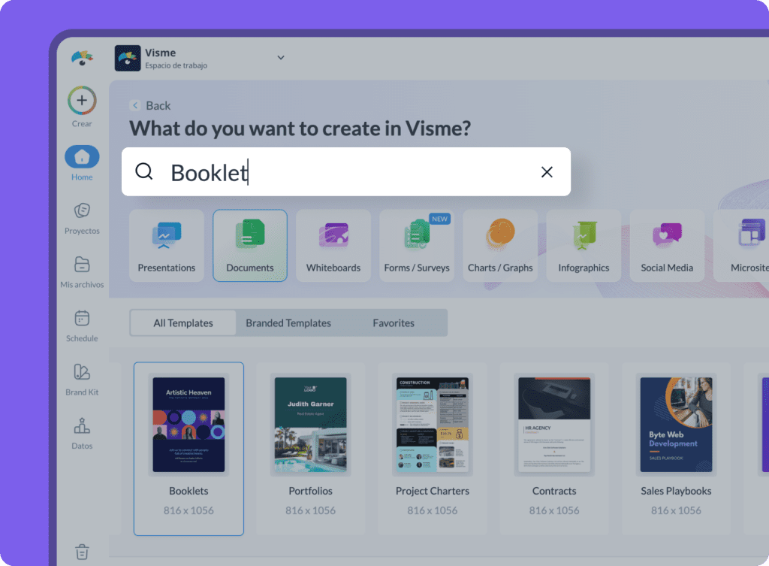Click the NEW badge on Forms
Image resolution: width=769 pixels, height=566 pixels.
tap(439, 219)
